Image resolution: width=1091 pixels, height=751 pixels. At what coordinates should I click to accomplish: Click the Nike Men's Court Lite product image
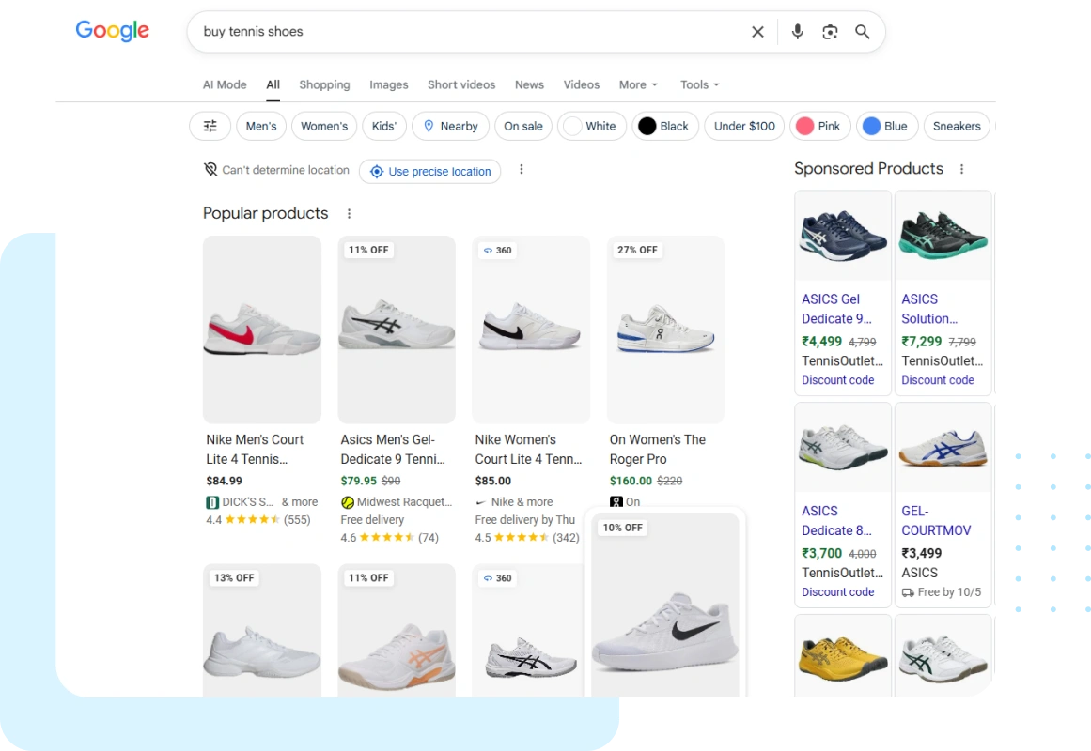click(x=262, y=330)
